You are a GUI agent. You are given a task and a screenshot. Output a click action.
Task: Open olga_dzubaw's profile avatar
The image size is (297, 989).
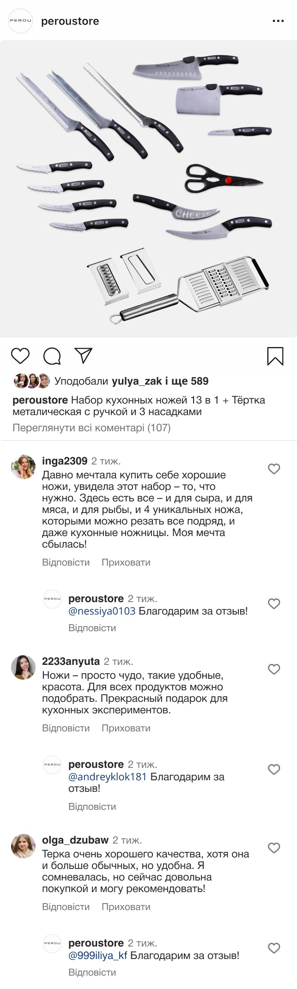[x=23, y=846]
